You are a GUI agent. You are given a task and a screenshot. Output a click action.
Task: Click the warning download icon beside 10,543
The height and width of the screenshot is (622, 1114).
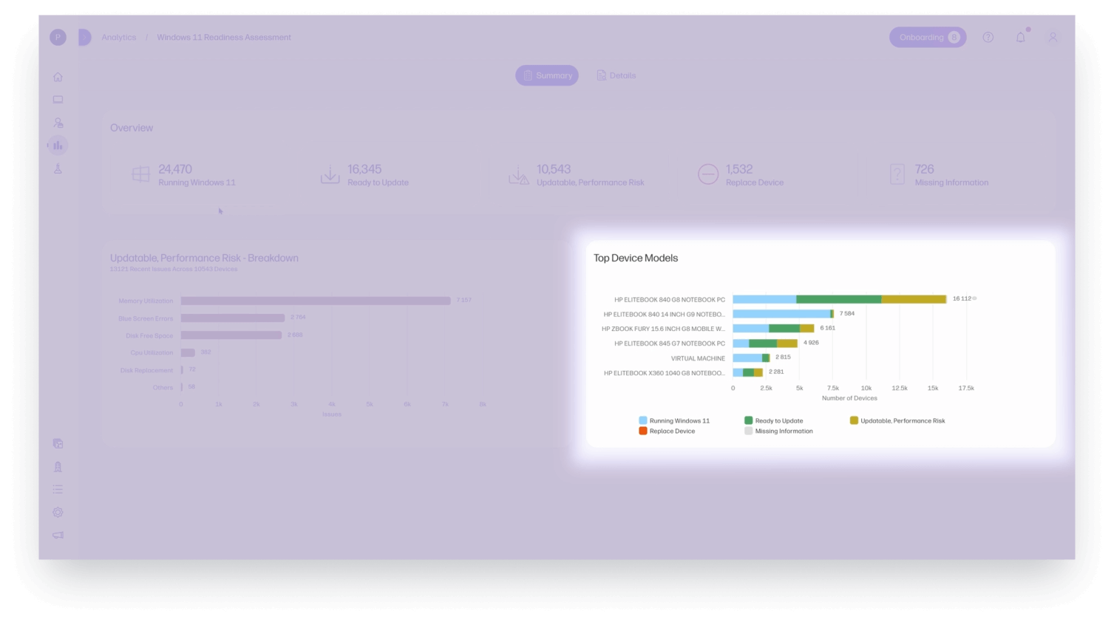pyautogui.click(x=519, y=175)
